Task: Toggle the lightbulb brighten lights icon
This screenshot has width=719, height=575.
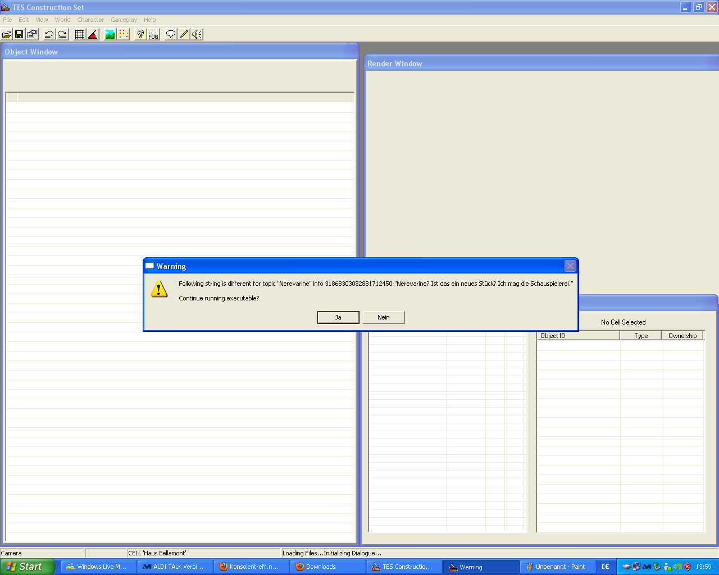Action: (x=140, y=34)
